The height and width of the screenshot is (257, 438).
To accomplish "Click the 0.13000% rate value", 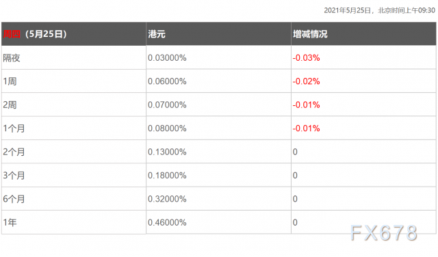I will pyautogui.click(x=167, y=152).
